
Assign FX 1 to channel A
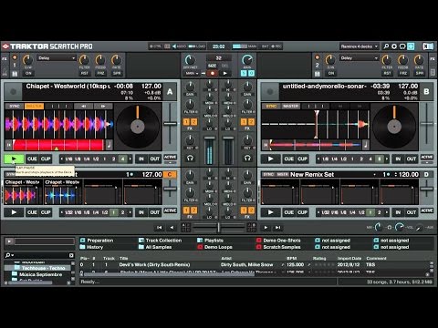pyautogui.click(x=186, y=122)
